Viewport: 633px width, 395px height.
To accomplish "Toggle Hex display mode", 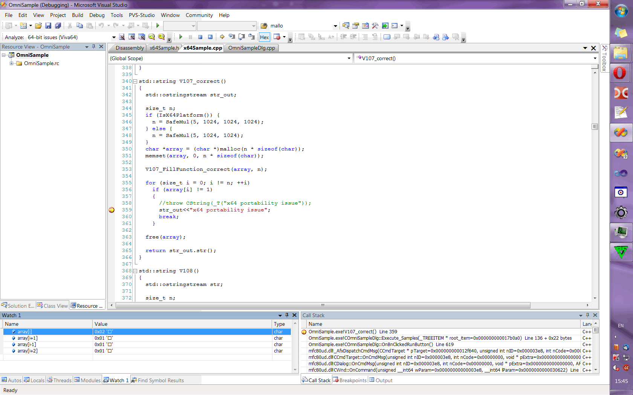I will coord(265,37).
